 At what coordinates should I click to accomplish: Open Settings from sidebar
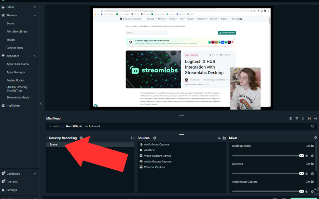(12, 190)
